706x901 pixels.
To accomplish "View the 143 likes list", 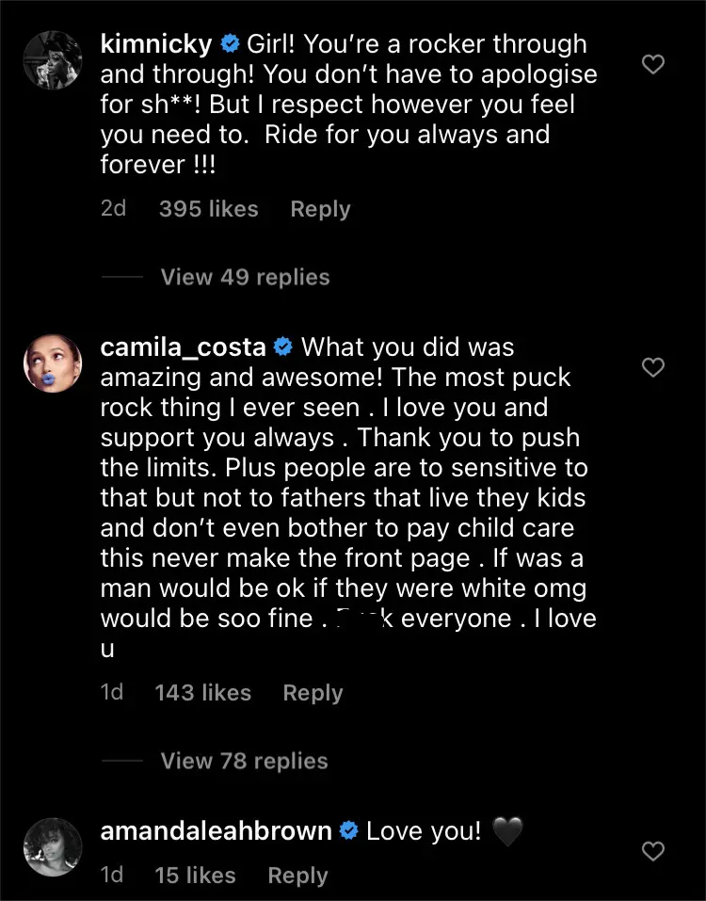I will pyautogui.click(x=202, y=693).
